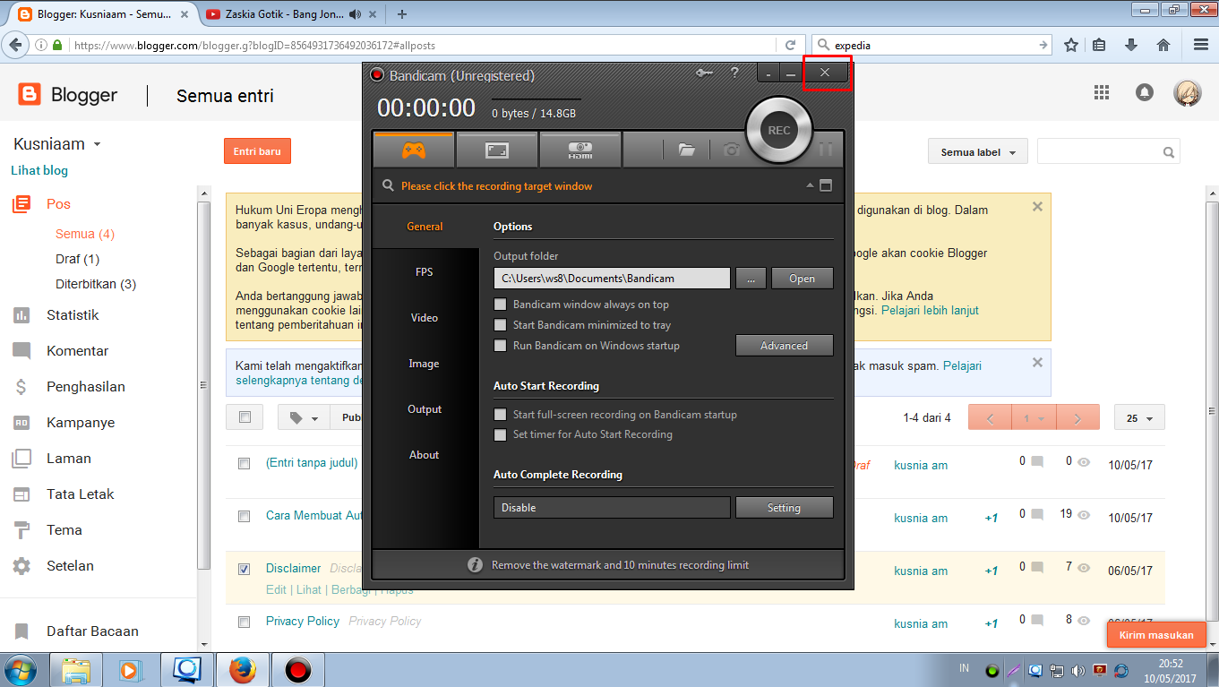Screen dimensions: 1219x687
Task: Click the key register icon in Bandicam
Action: point(705,73)
